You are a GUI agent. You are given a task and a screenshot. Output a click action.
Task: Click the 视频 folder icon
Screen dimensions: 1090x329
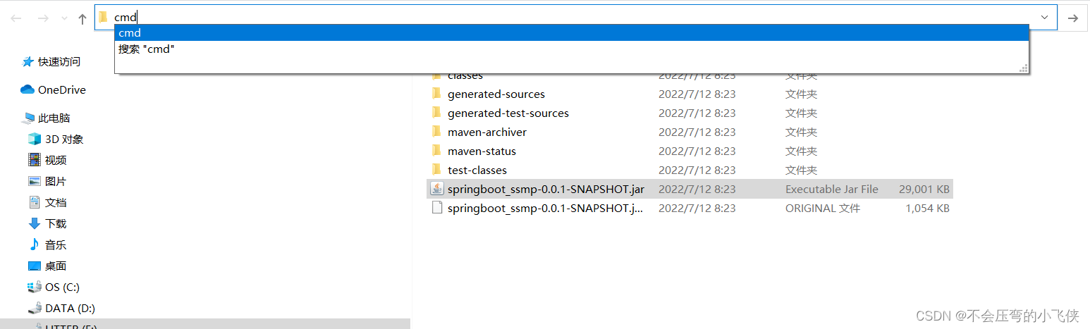click(x=35, y=160)
